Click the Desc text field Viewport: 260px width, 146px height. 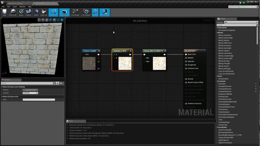[x=39, y=100]
